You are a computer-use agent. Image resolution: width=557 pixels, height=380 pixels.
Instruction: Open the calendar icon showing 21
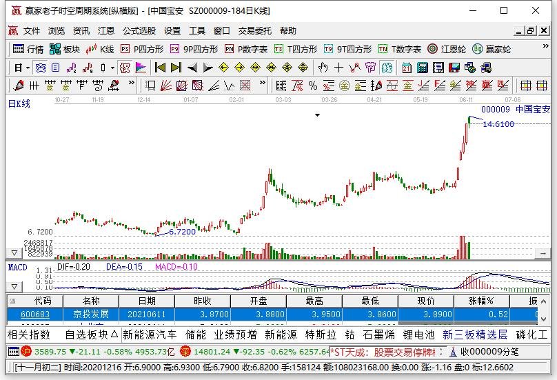(x=407, y=68)
